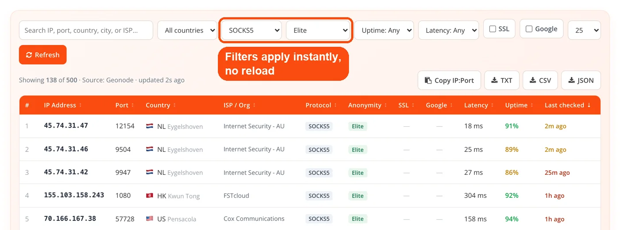Export the list as CSV

tap(540, 80)
